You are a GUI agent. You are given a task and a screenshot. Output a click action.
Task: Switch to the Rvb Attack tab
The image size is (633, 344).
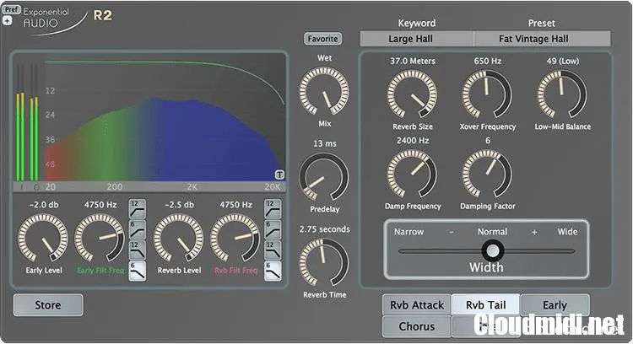[x=416, y=305]
